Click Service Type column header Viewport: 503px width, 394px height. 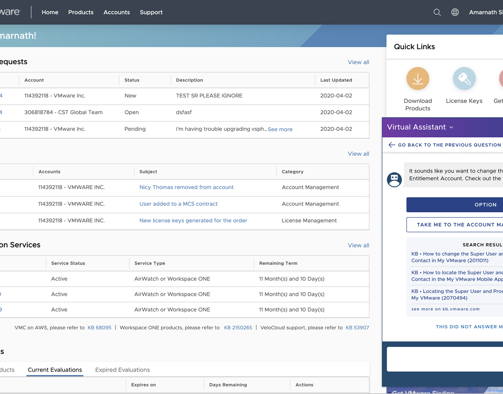(x=150, y=263)
